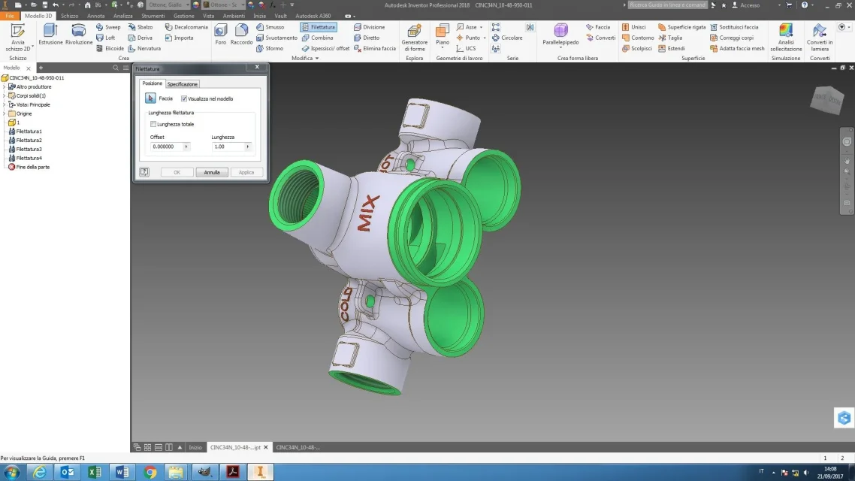This screenshot has width=855, height=481.
Task: Select the Estrusione tool
Action: [x=50, y=35]
